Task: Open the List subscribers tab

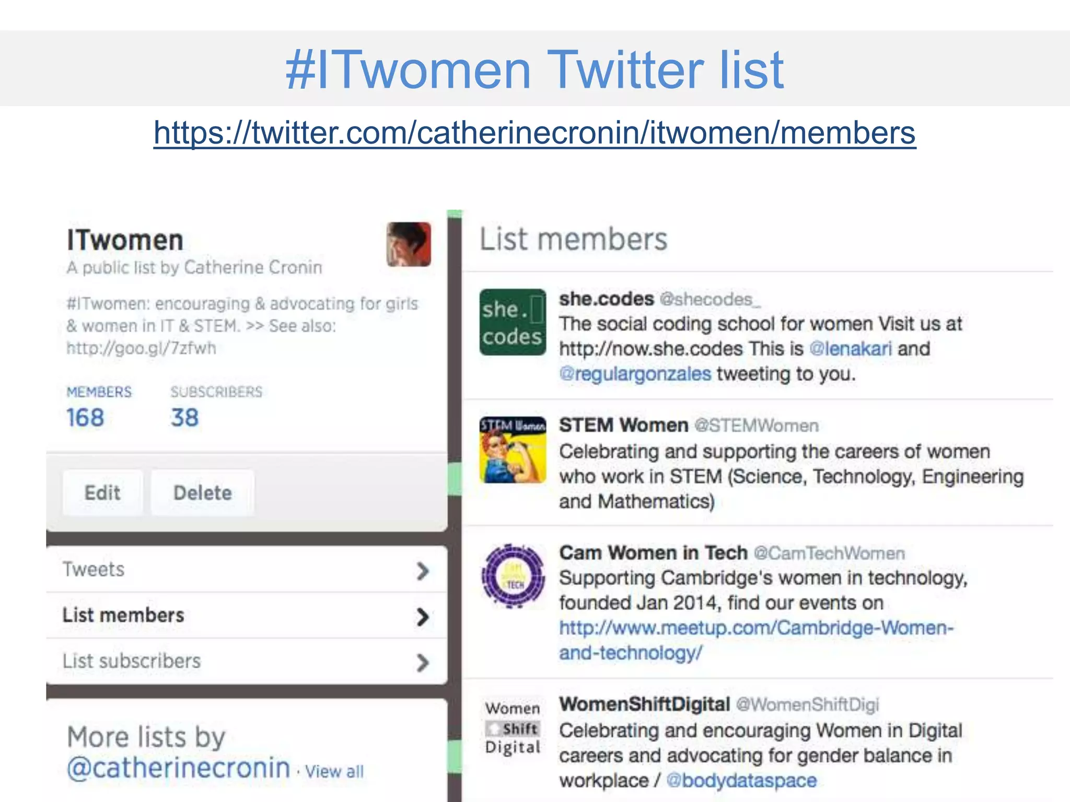Action: click(x=247, y=661)
